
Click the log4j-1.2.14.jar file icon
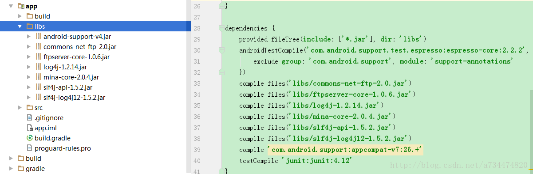pyautogui.click(x=39, y=67)
